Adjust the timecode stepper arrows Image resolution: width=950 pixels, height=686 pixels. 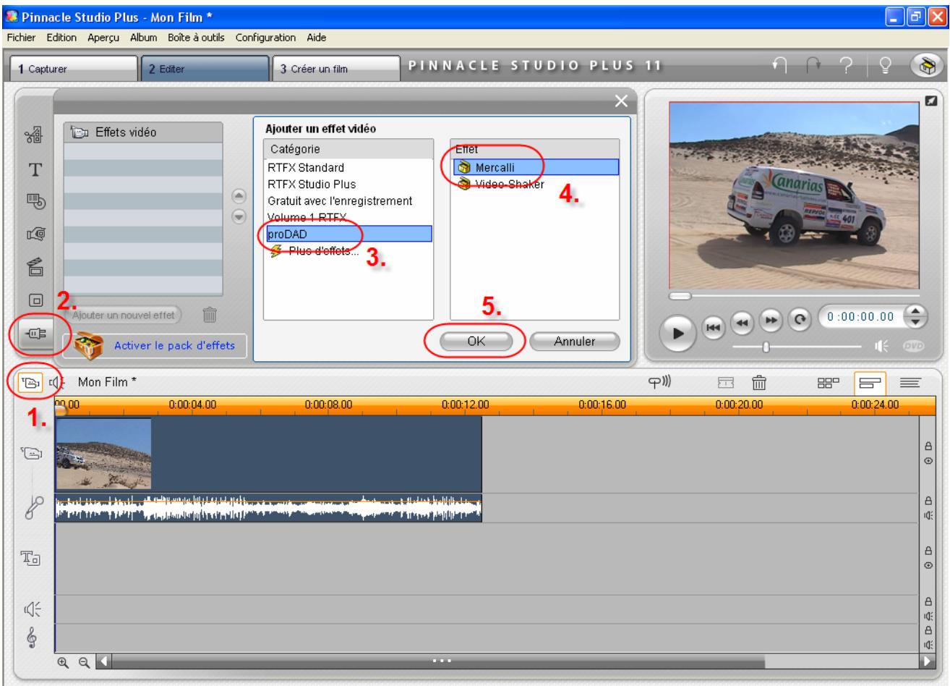pos(915,316)
